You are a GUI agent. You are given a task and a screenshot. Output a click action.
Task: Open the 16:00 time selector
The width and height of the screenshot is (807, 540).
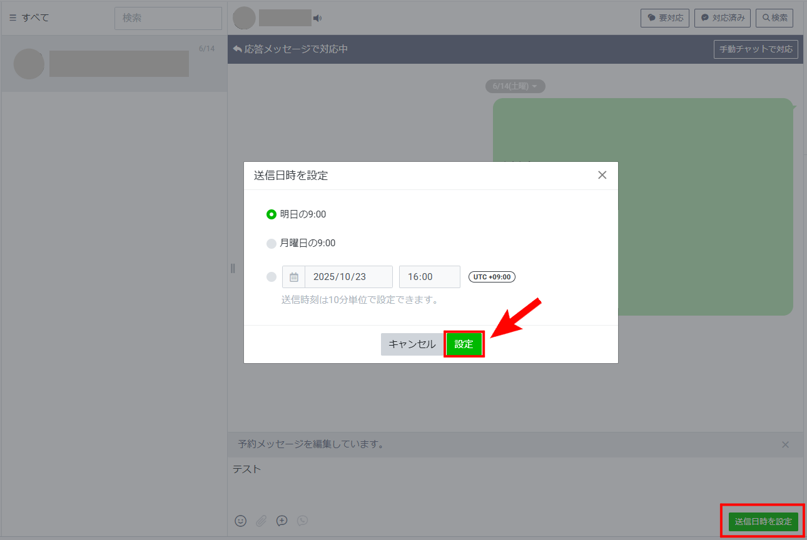429,277
